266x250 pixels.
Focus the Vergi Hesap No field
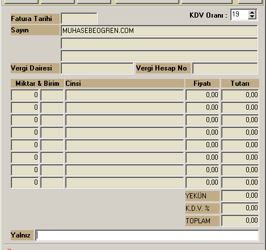225,68
